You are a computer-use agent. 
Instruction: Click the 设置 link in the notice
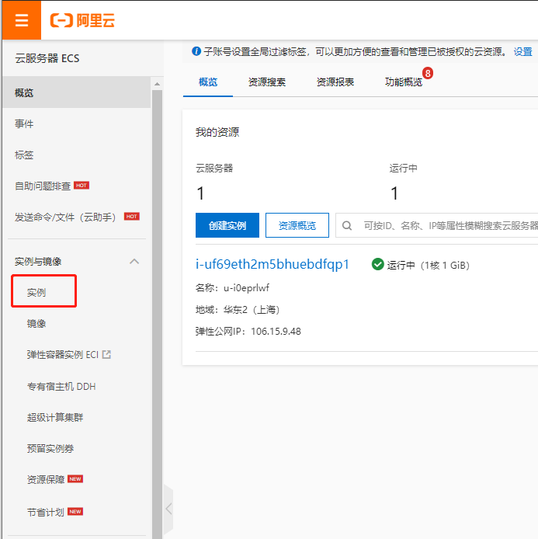(x=522, y=52)
